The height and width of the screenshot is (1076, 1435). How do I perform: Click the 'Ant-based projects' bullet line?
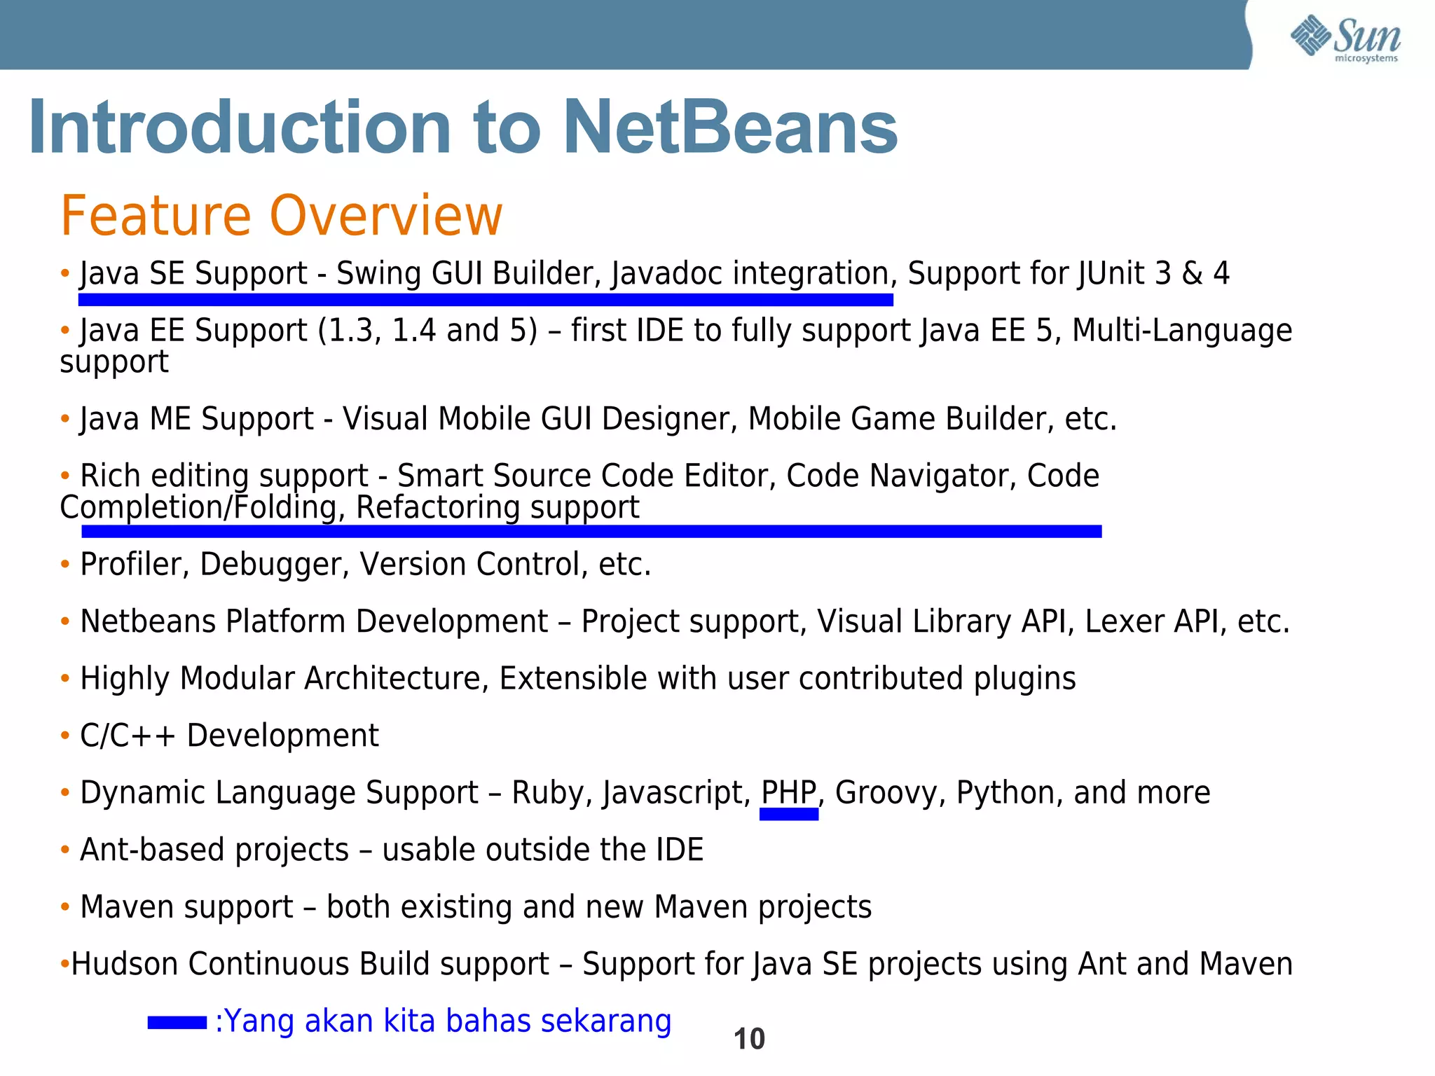point(391,850)
